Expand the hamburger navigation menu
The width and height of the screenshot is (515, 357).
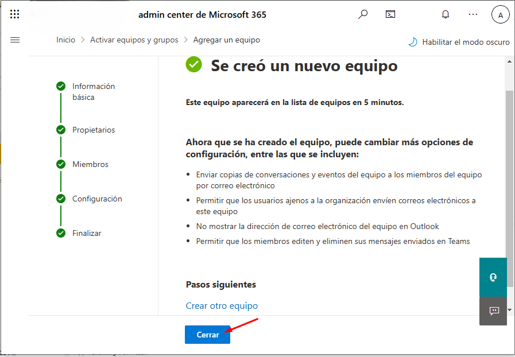[15, 40]
